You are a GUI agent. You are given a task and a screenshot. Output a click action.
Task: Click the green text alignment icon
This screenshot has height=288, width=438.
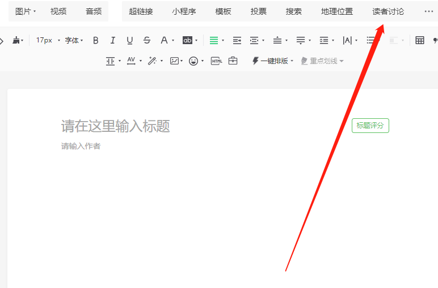coord(214,40)
